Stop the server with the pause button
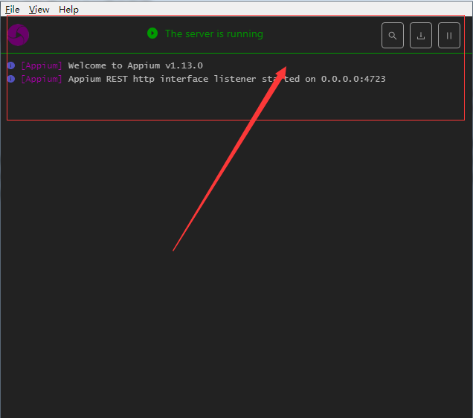Image resolution: width=473 pixels, height=418 pixels. [x=449, y=36]
